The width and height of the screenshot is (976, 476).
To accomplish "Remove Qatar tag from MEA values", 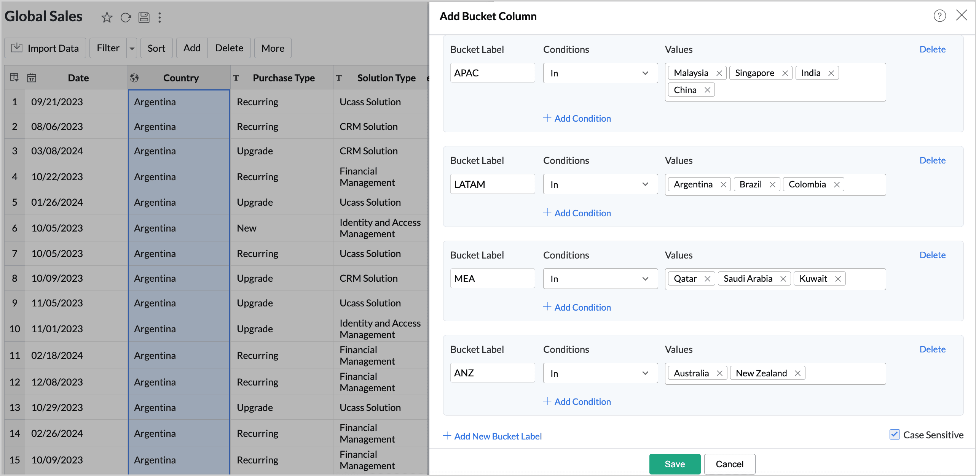I will tap(707, 279).
